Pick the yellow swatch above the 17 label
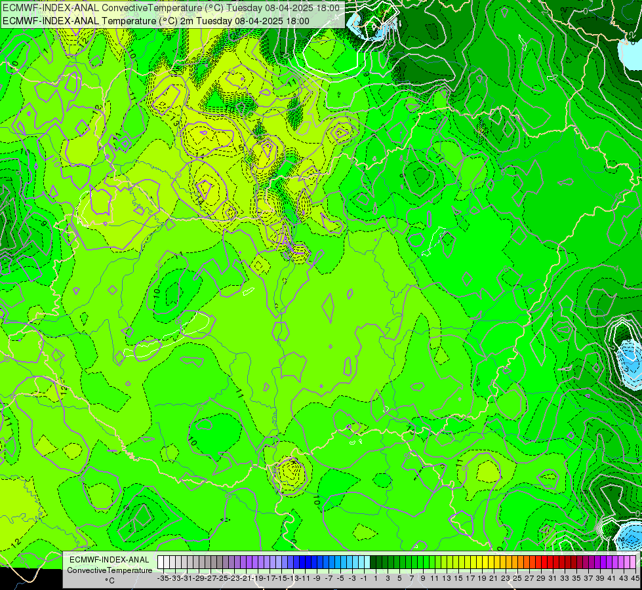This screenshot has width=642, height=590. point(467,562)
